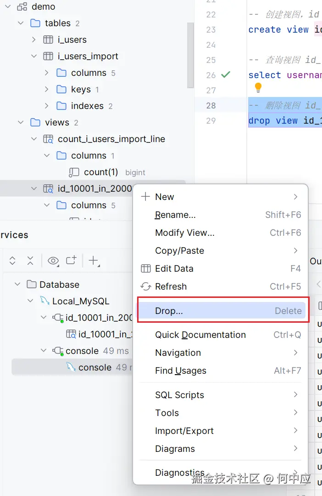Select the selected console 49 ms row

pos(72,367)
